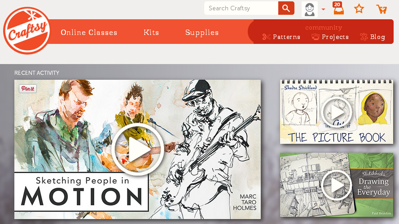Play The Picture Book class video
This screenshot has width=399, height=224.
pyautogui.click(x=337, y=112)
